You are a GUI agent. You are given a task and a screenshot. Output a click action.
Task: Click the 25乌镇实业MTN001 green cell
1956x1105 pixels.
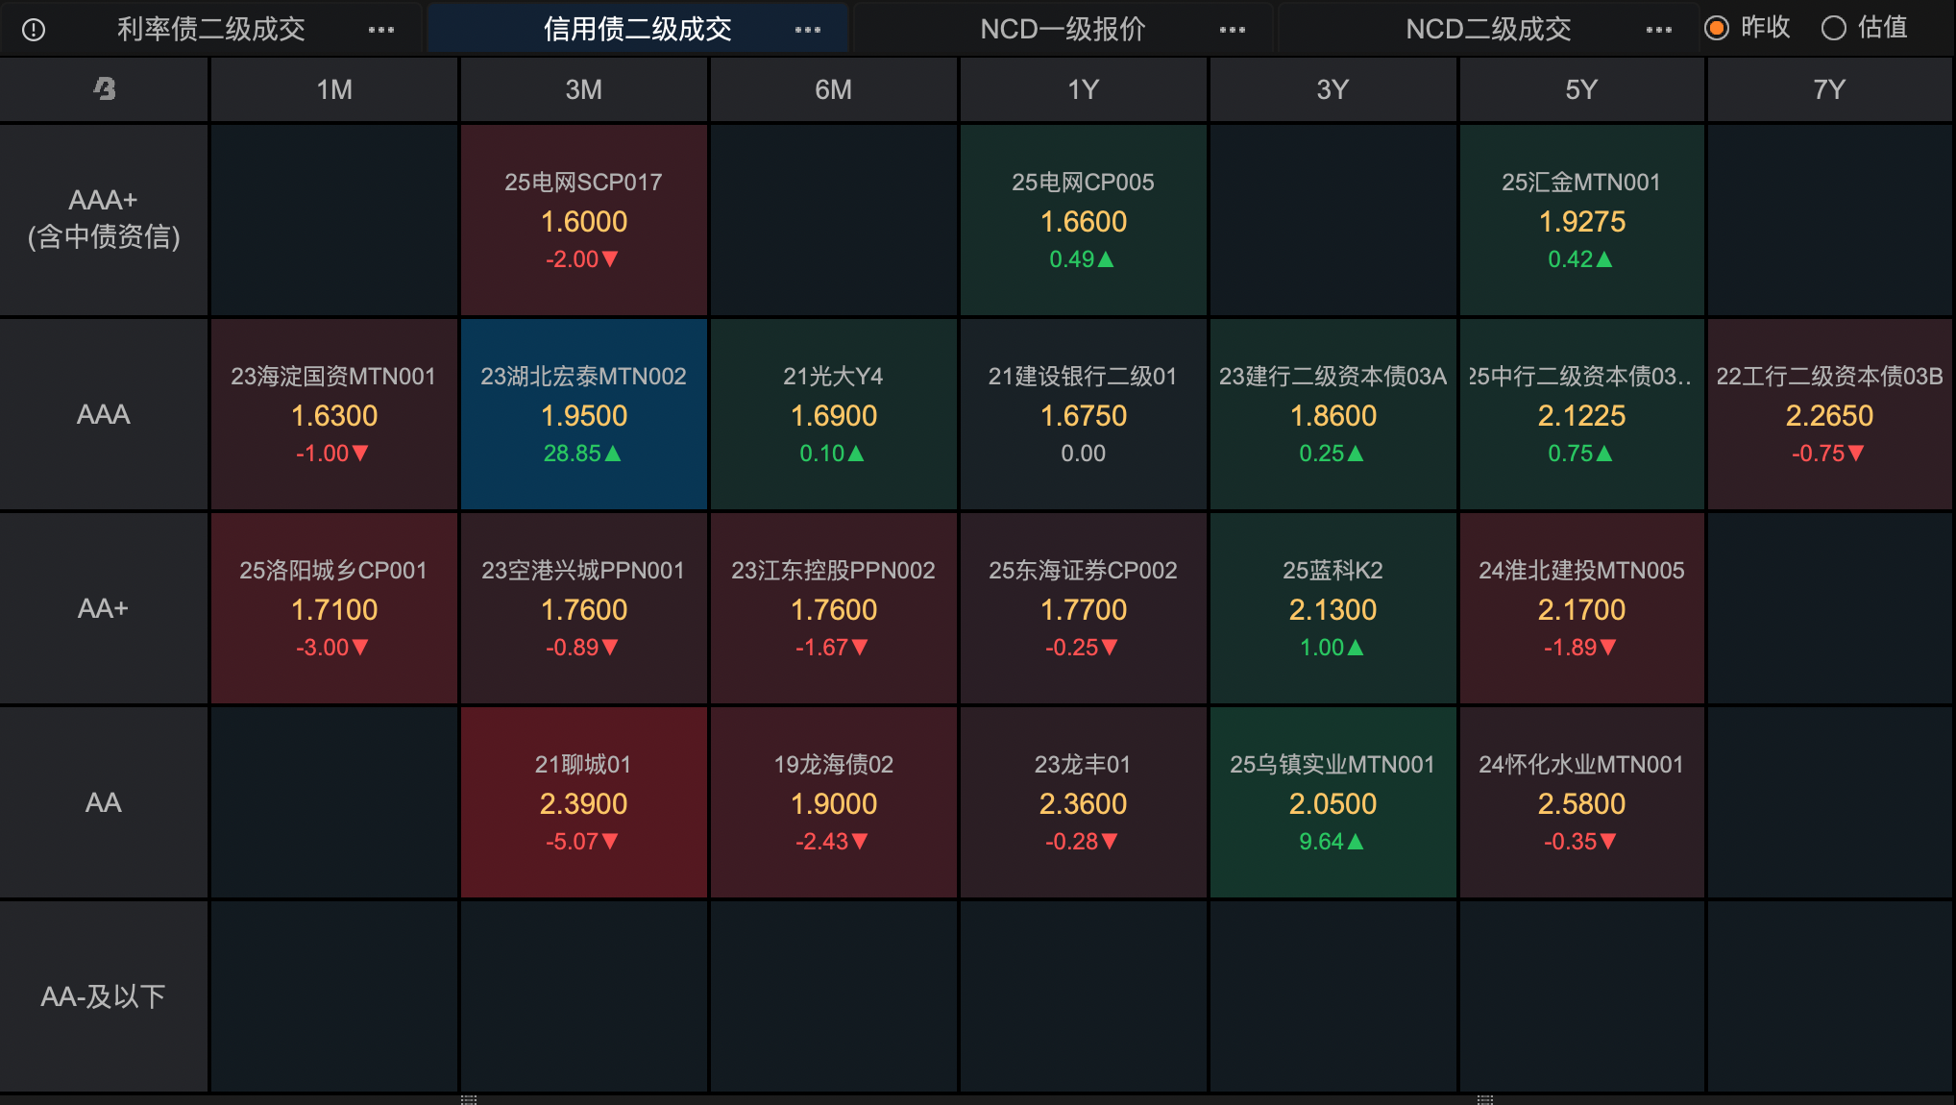click(x=1333, y=802)
